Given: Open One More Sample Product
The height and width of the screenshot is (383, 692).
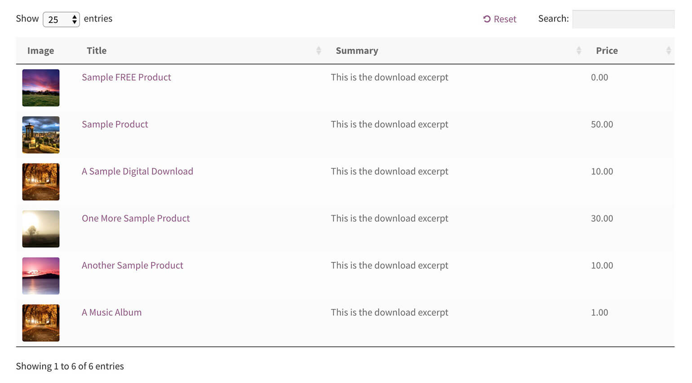Looking at the screenshot, I should 136,218.
